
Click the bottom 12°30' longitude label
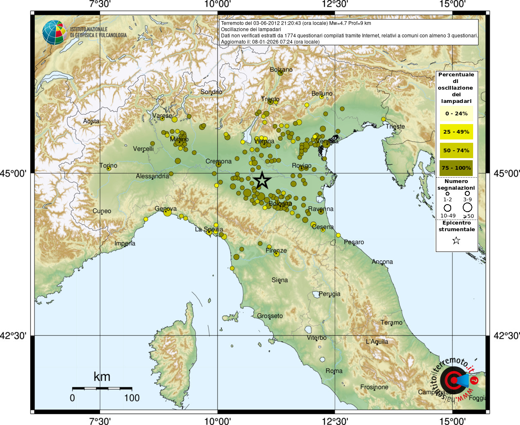(x=335, y=421)
